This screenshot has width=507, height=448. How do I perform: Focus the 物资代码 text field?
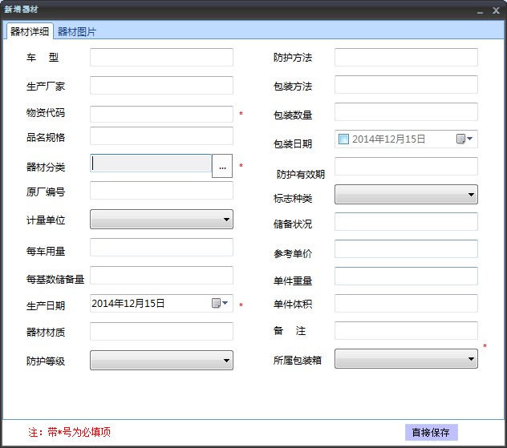161,114
